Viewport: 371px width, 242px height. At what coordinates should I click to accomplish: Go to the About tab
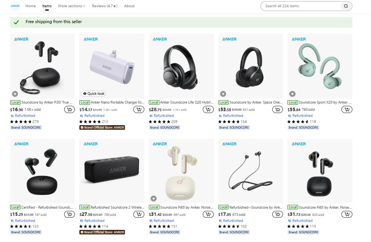(x=129, y=6)
